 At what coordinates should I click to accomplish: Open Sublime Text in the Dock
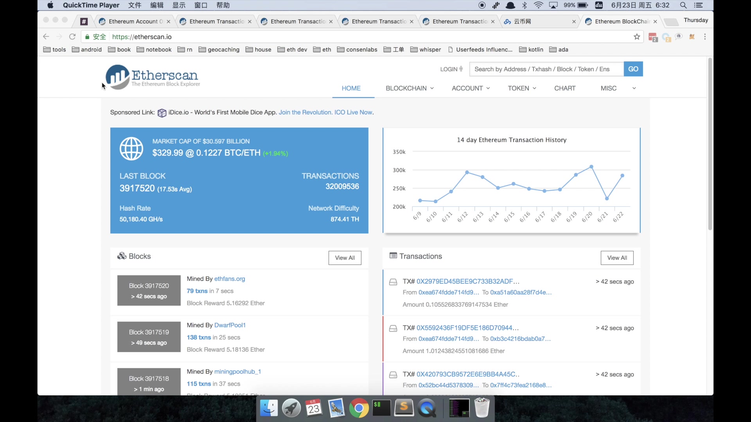click(x=404, y=408)
